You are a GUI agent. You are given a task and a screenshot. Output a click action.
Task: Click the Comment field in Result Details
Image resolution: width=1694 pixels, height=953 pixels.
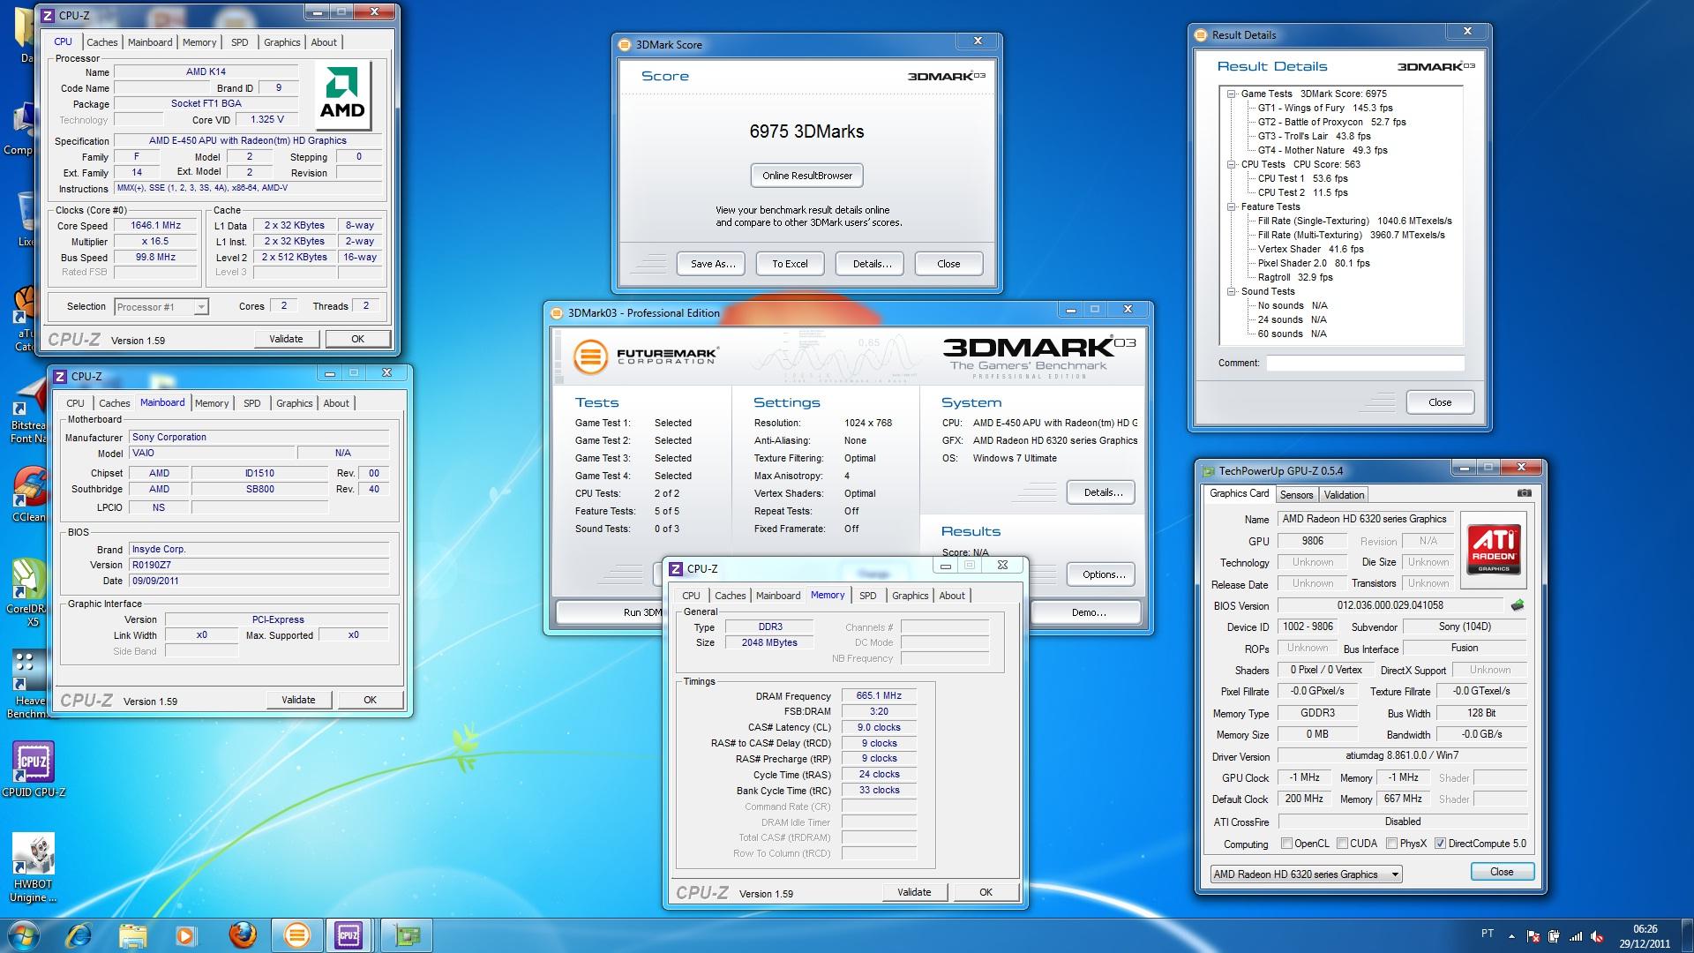[x=1365, y=363]
